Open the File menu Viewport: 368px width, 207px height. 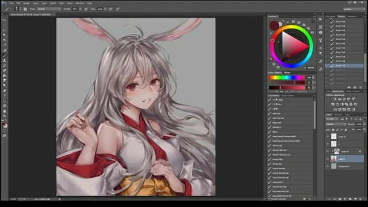point(11,3)
